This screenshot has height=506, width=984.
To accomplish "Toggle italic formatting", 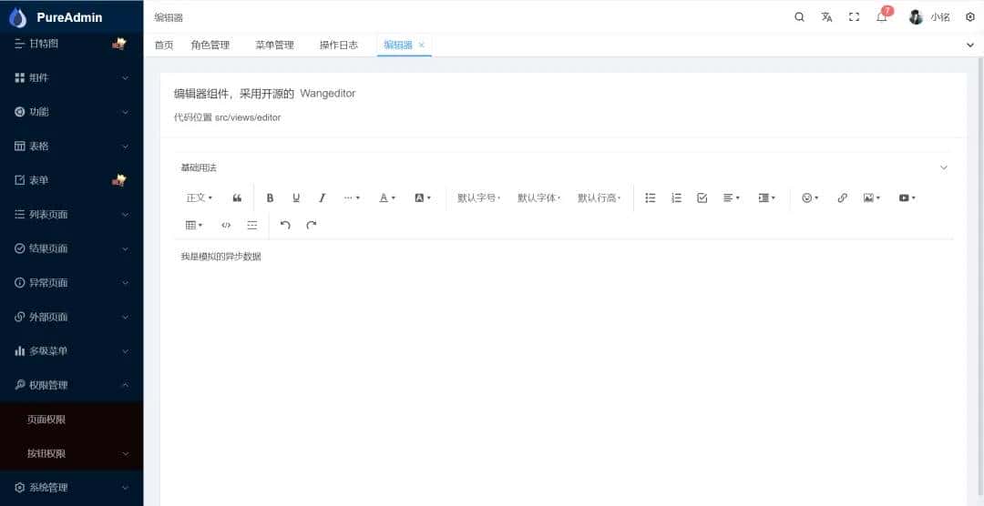I will pyautogui.click(x=322, y=197).
